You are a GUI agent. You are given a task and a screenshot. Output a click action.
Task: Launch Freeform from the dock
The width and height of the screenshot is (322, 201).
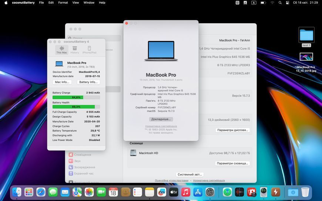(162, 192)
